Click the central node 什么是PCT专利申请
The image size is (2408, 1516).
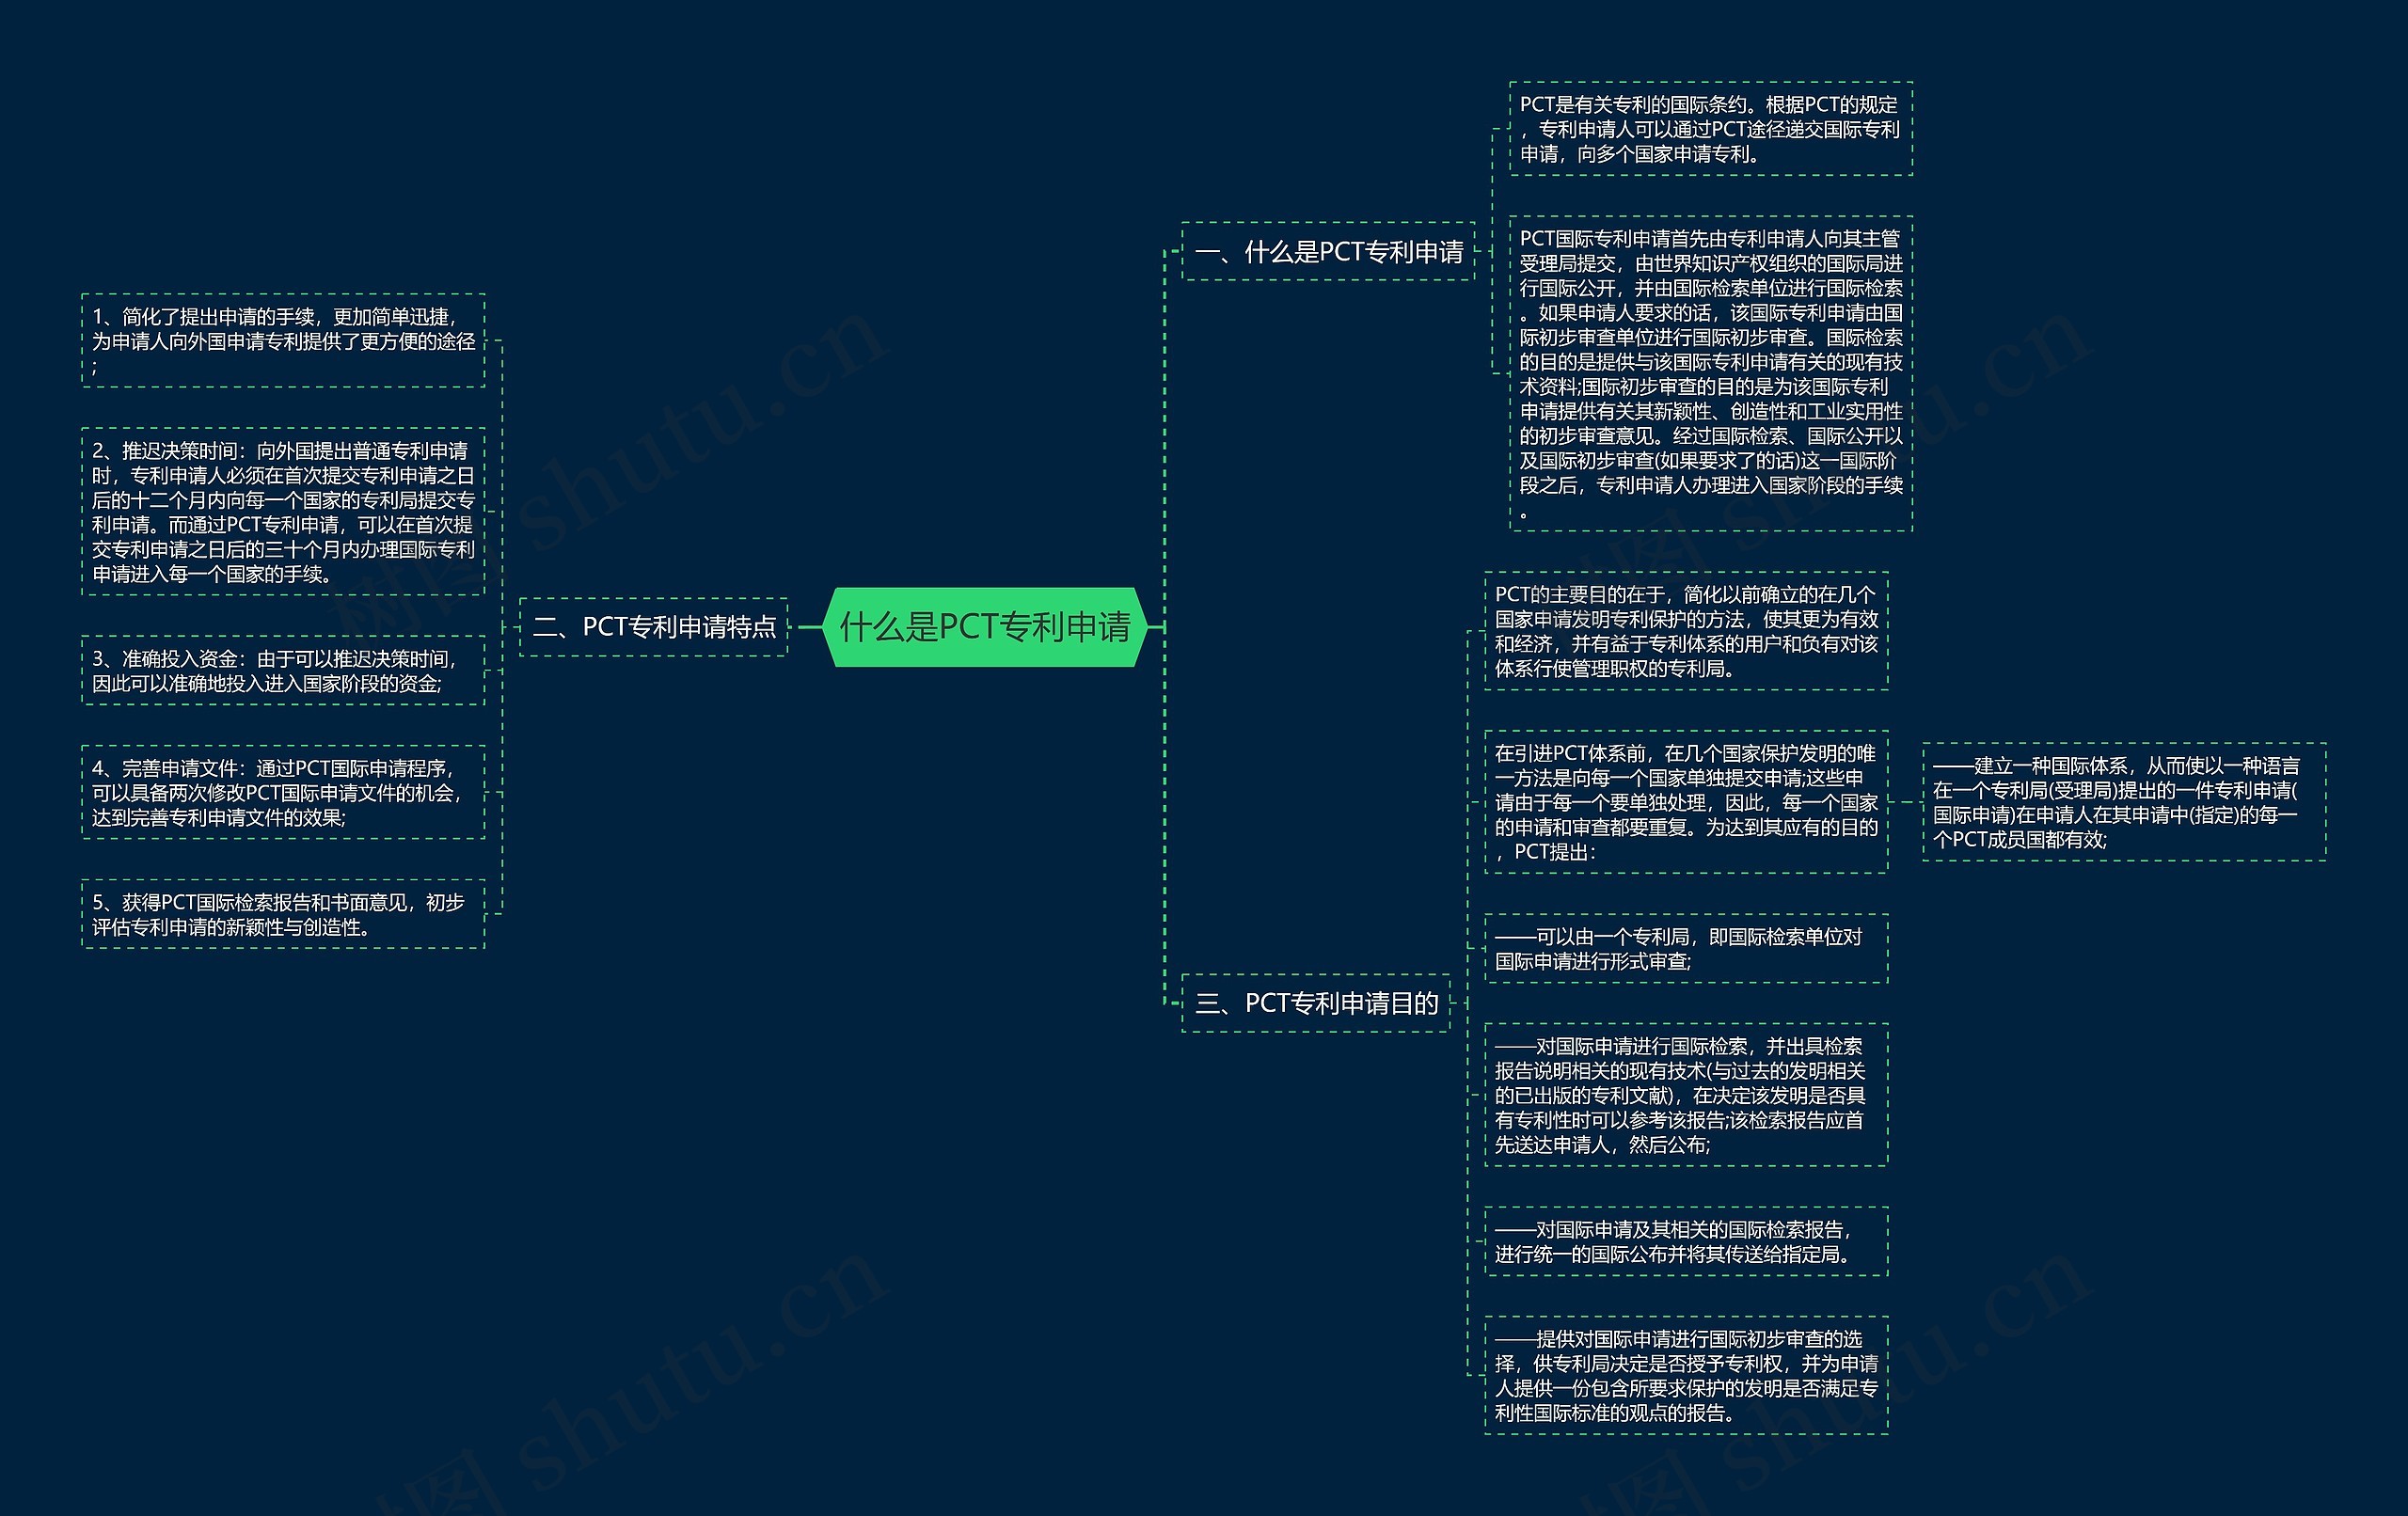pyautogui.click(x=985, y=627)
